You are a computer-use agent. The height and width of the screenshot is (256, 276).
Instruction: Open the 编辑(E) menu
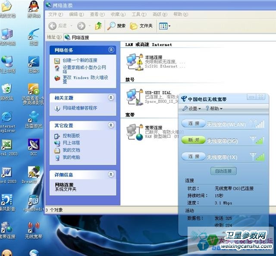76,14
